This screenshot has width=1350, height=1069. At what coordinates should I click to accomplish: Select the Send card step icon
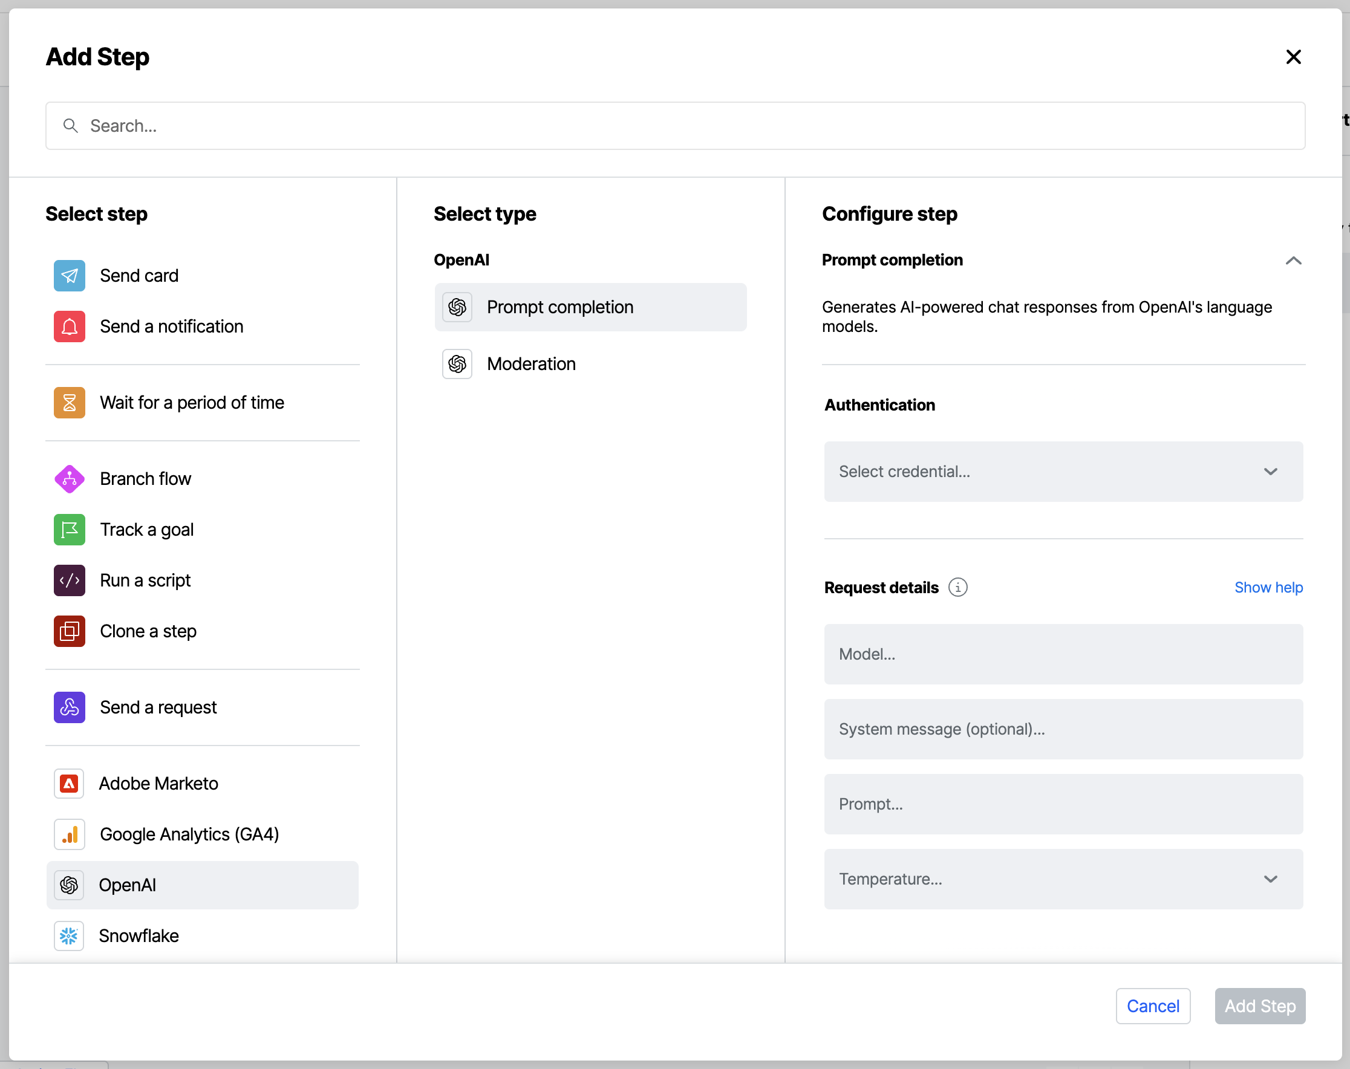click(69, 275)
